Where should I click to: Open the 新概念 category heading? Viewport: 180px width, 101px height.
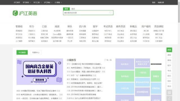pyautogui.click(x=133, y=26)
